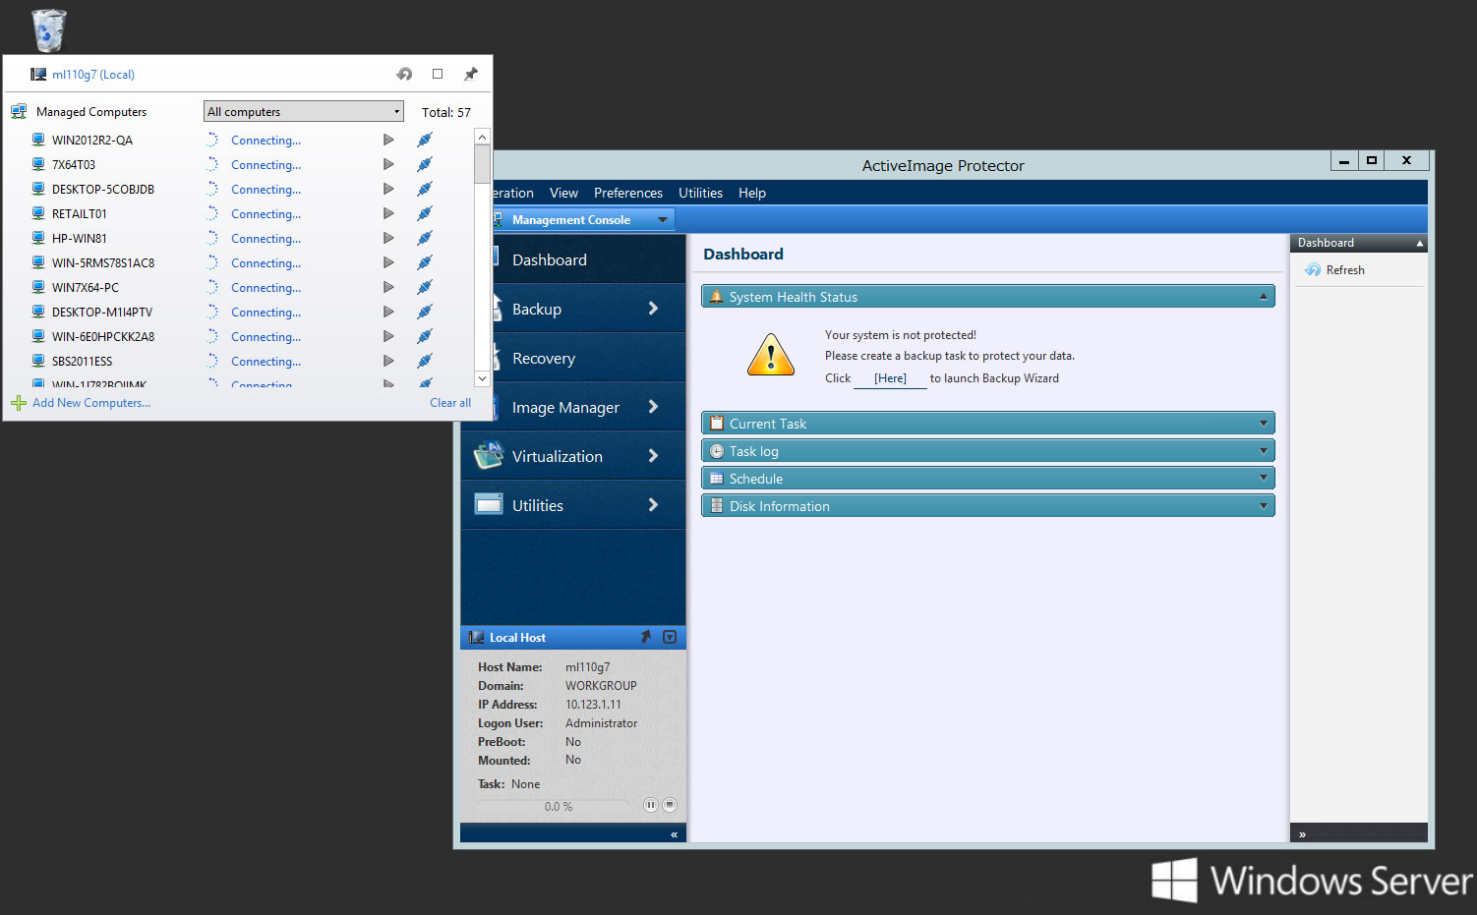Click the plug connect icon for DESKTOP-5COBJDB
Viewport: 1477px width, 915px height.
[x=425, y=189]
